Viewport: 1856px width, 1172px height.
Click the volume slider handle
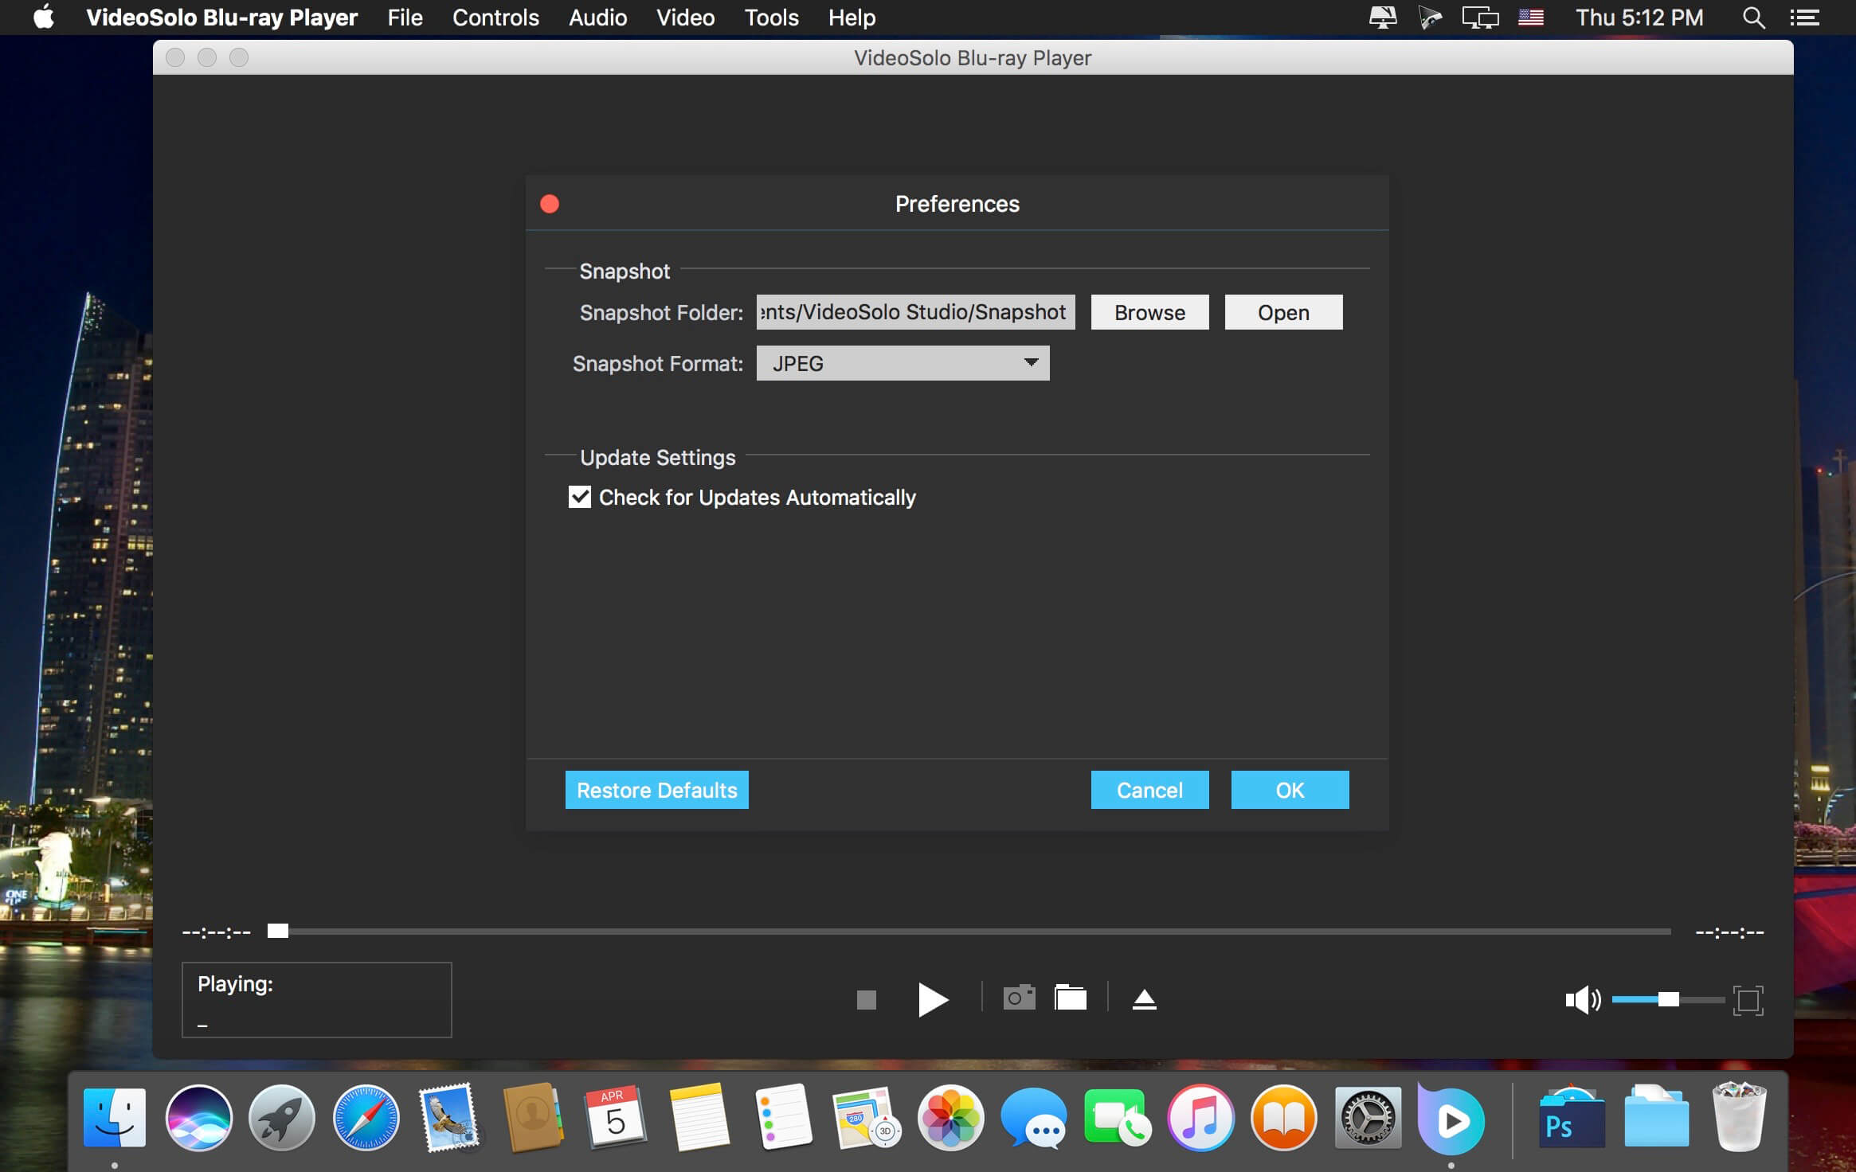pos(1668,999)
